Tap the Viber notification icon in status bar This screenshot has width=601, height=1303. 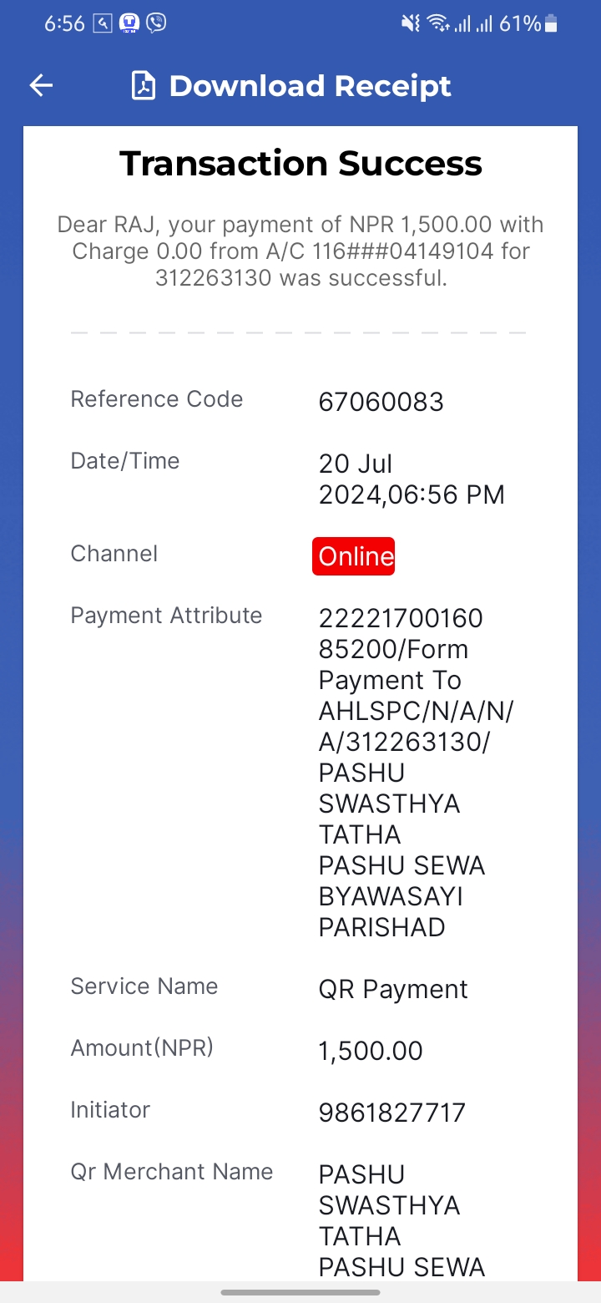click(156, 23)
